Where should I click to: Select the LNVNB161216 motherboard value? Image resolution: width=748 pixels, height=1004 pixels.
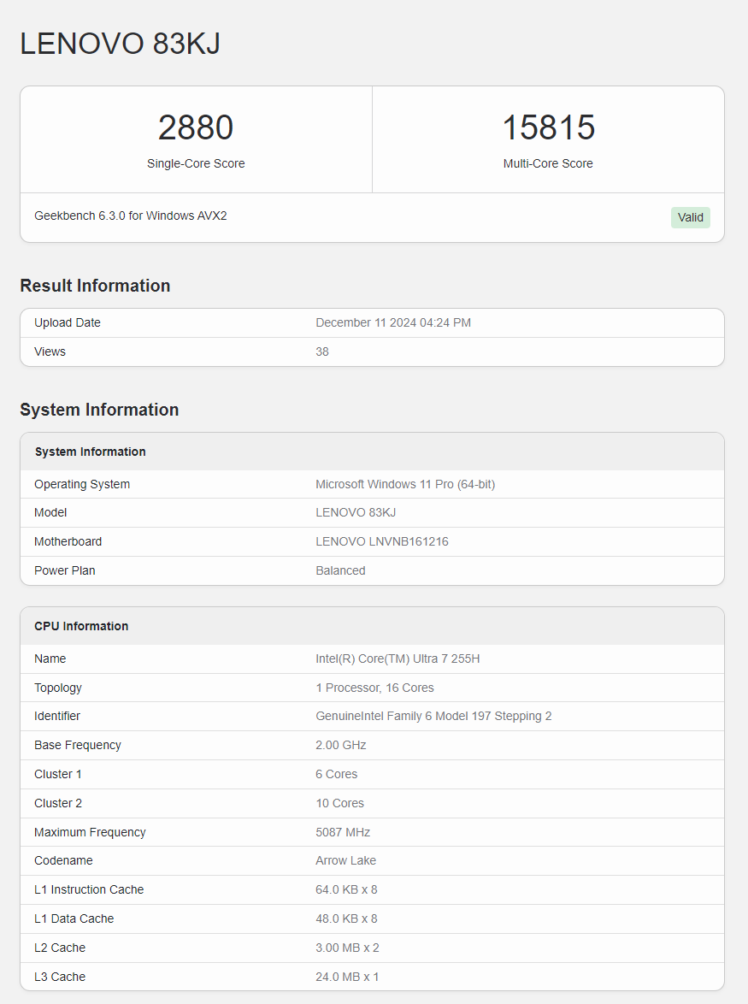(381, 541)
